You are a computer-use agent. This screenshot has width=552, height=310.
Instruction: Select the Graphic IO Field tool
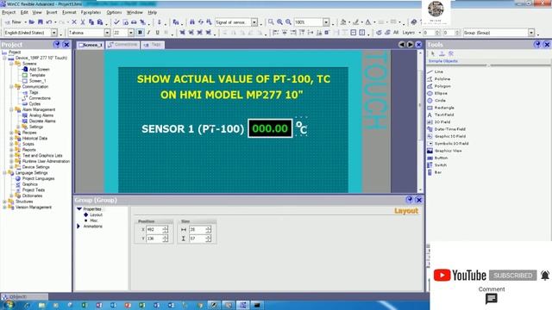tap(447, 136)
